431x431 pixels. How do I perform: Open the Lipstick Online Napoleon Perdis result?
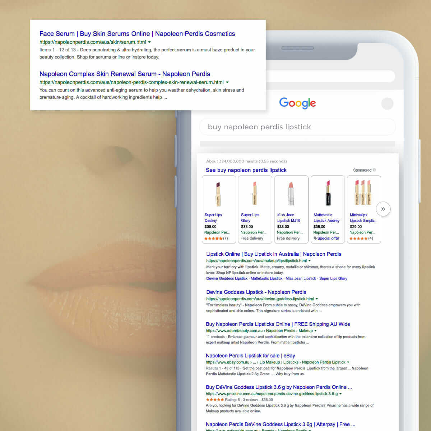tap(273, 254)
